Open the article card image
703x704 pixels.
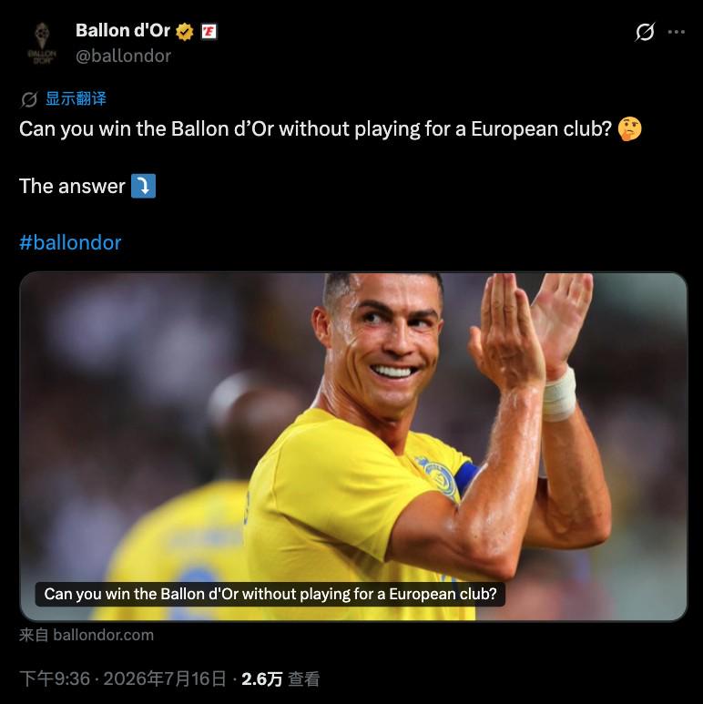[353, 447]
